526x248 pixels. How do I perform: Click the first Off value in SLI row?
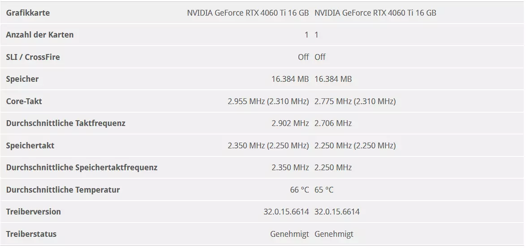coord(303,57)
